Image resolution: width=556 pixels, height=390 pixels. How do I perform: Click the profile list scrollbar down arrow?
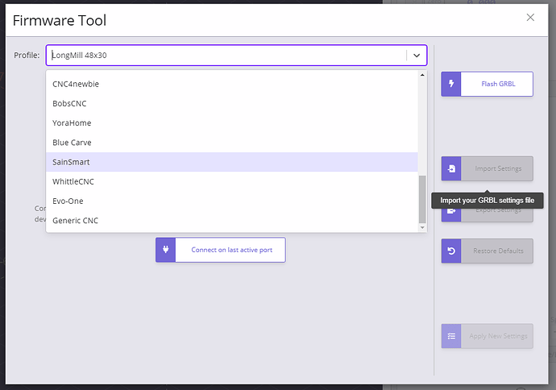point(422,228)
